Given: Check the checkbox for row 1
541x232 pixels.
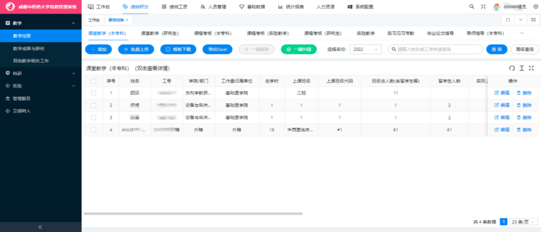Looking at the screenshot, I should 93,93.
